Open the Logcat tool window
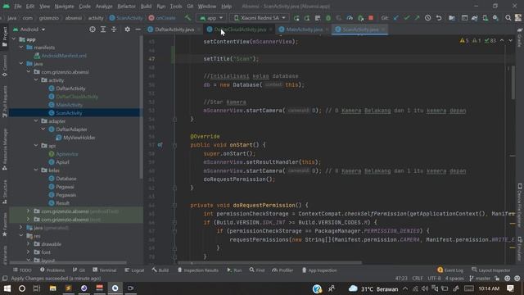524x295 pixels. (x=134, y=270)
